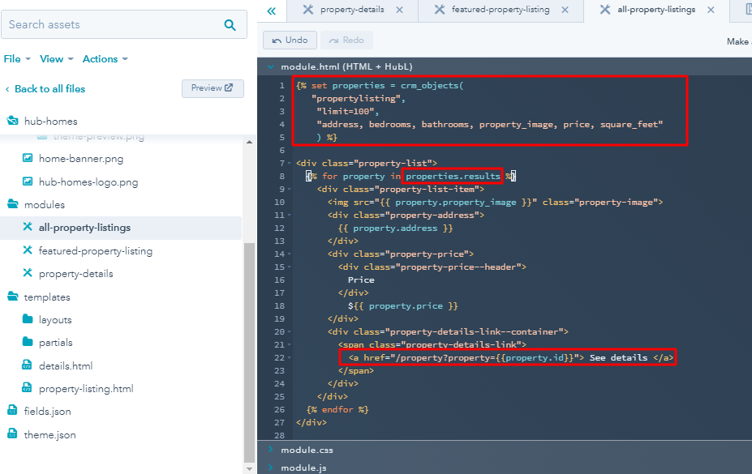Collapse the module.html section
Viewport: 752px width, 474px height.
(270, 66)
